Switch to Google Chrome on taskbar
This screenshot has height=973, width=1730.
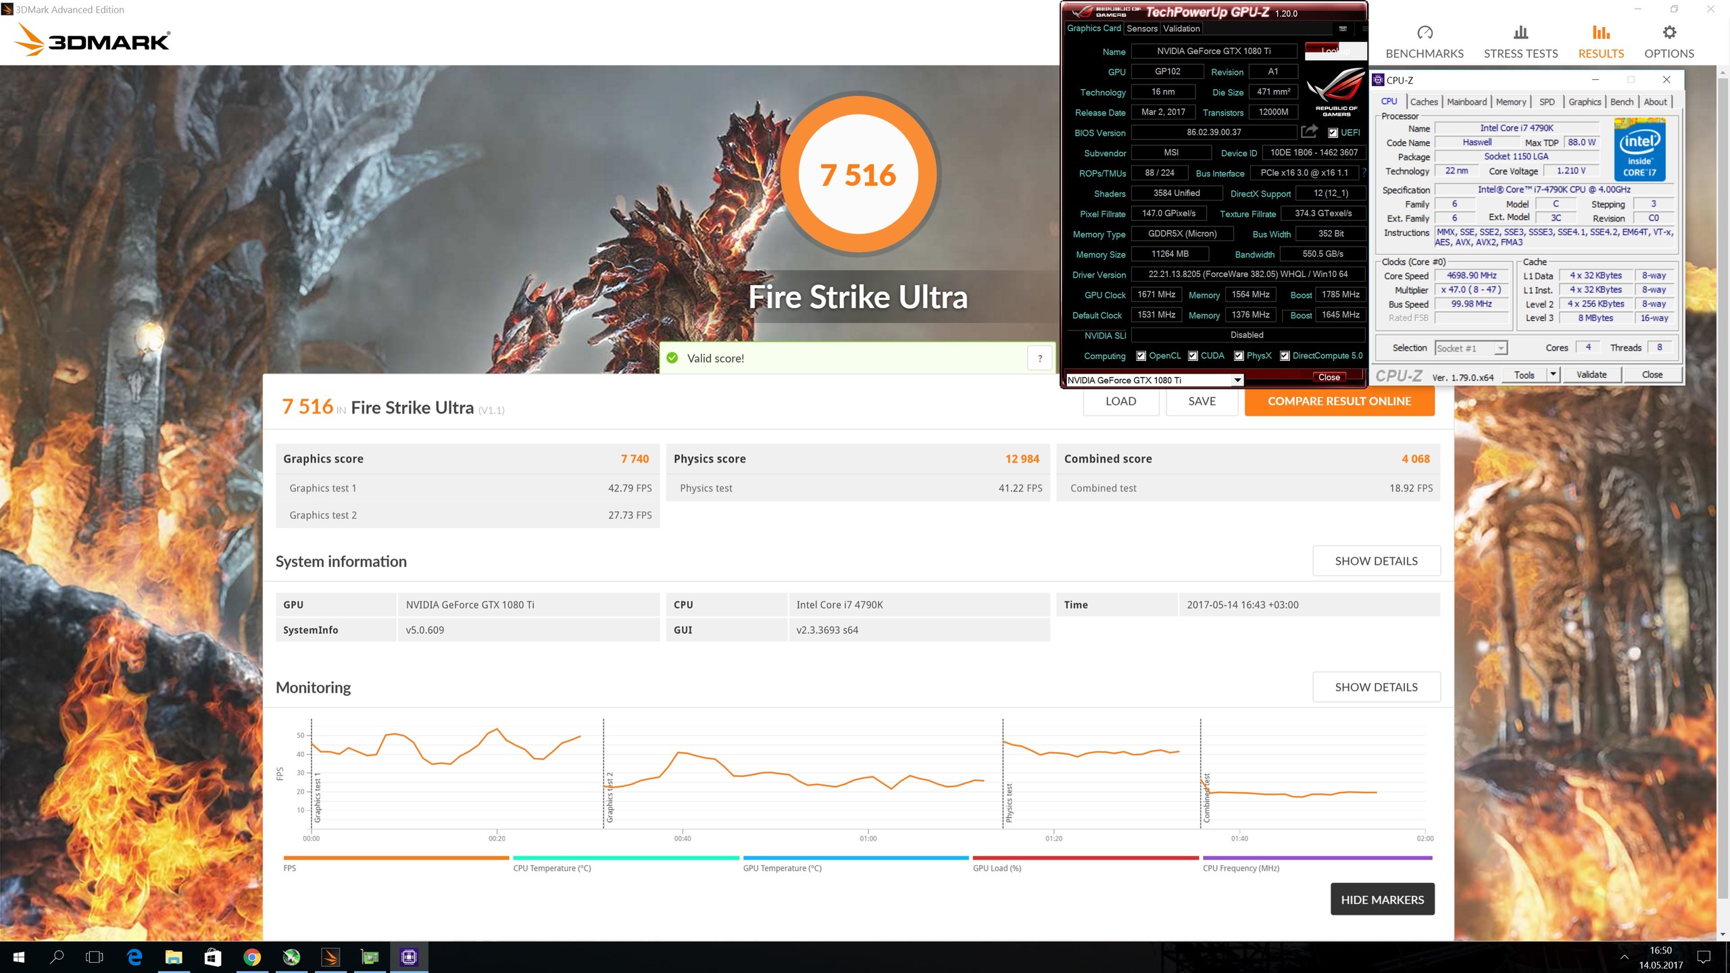[252, 957]
